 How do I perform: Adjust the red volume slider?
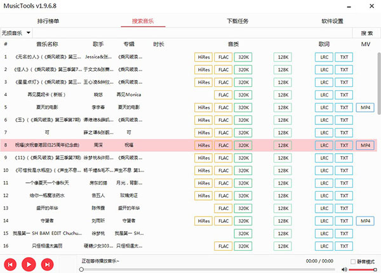click(362, 269)
